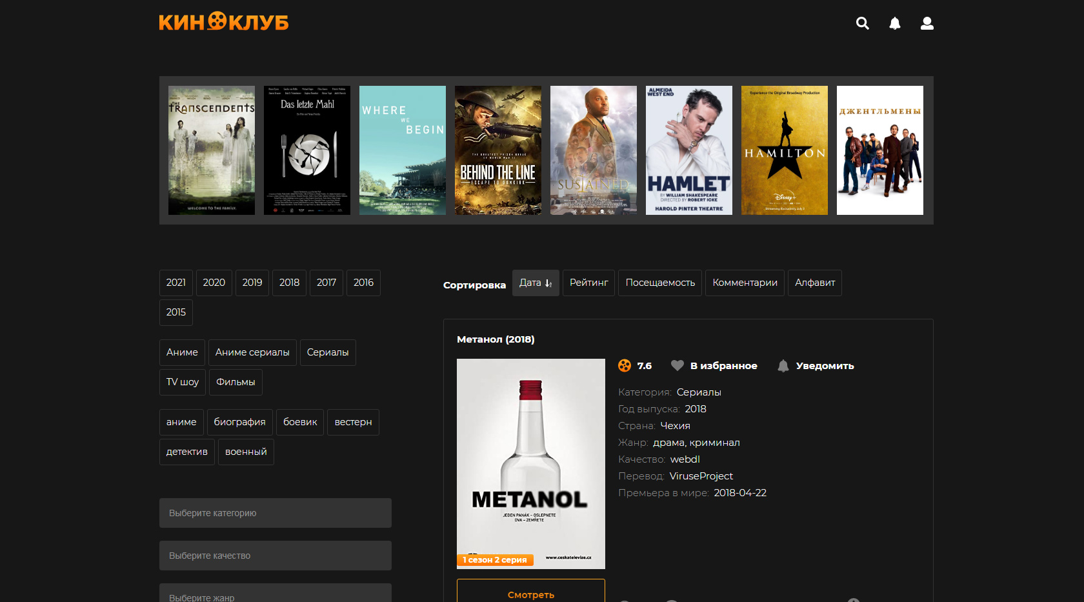Filter by year 2017
The width and height of the screenshot is (1084, 602).
(326, 283)
